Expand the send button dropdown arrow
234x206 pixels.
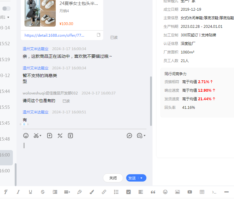pyautogui.click(x=142, y=178)
